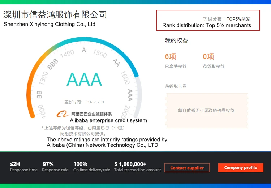Click the ≤2H Response time stat
Image resolution: width=271 pixels, height=188 pixels.
coord(24,167)
